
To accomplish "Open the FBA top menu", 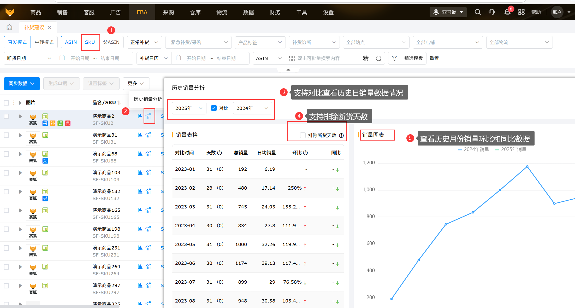I will [x=142, y=12].
